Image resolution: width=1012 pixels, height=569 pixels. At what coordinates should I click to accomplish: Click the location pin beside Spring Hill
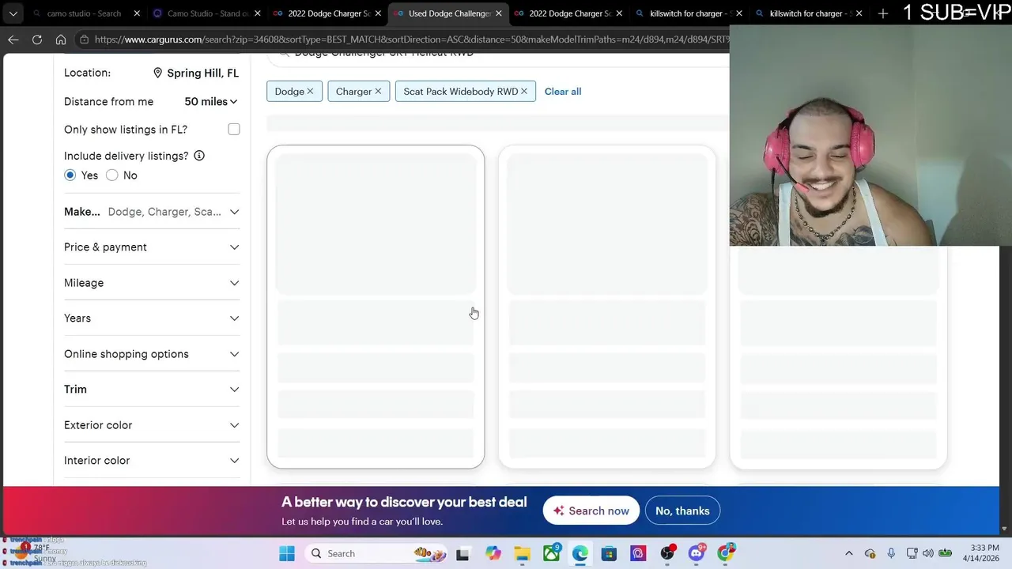pos(157,73)
